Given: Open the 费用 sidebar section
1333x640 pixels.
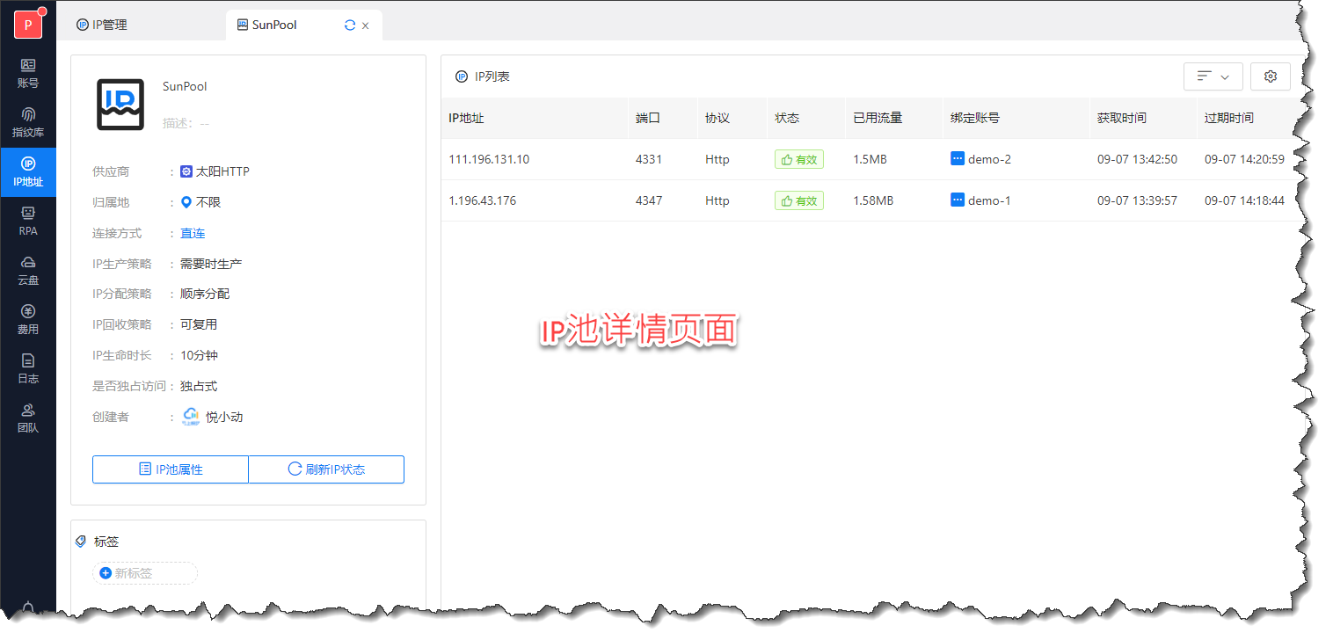Looking at the screenshot, I should [28, 320].
